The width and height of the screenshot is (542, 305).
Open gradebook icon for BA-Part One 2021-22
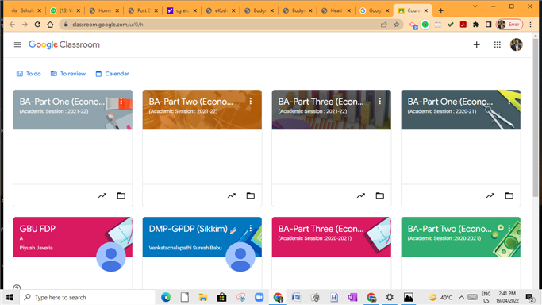click(x=102, y=195)
